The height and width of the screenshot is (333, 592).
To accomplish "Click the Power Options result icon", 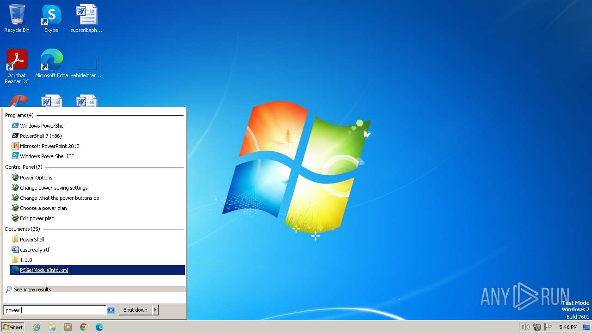I will click(x=15, y=178).
